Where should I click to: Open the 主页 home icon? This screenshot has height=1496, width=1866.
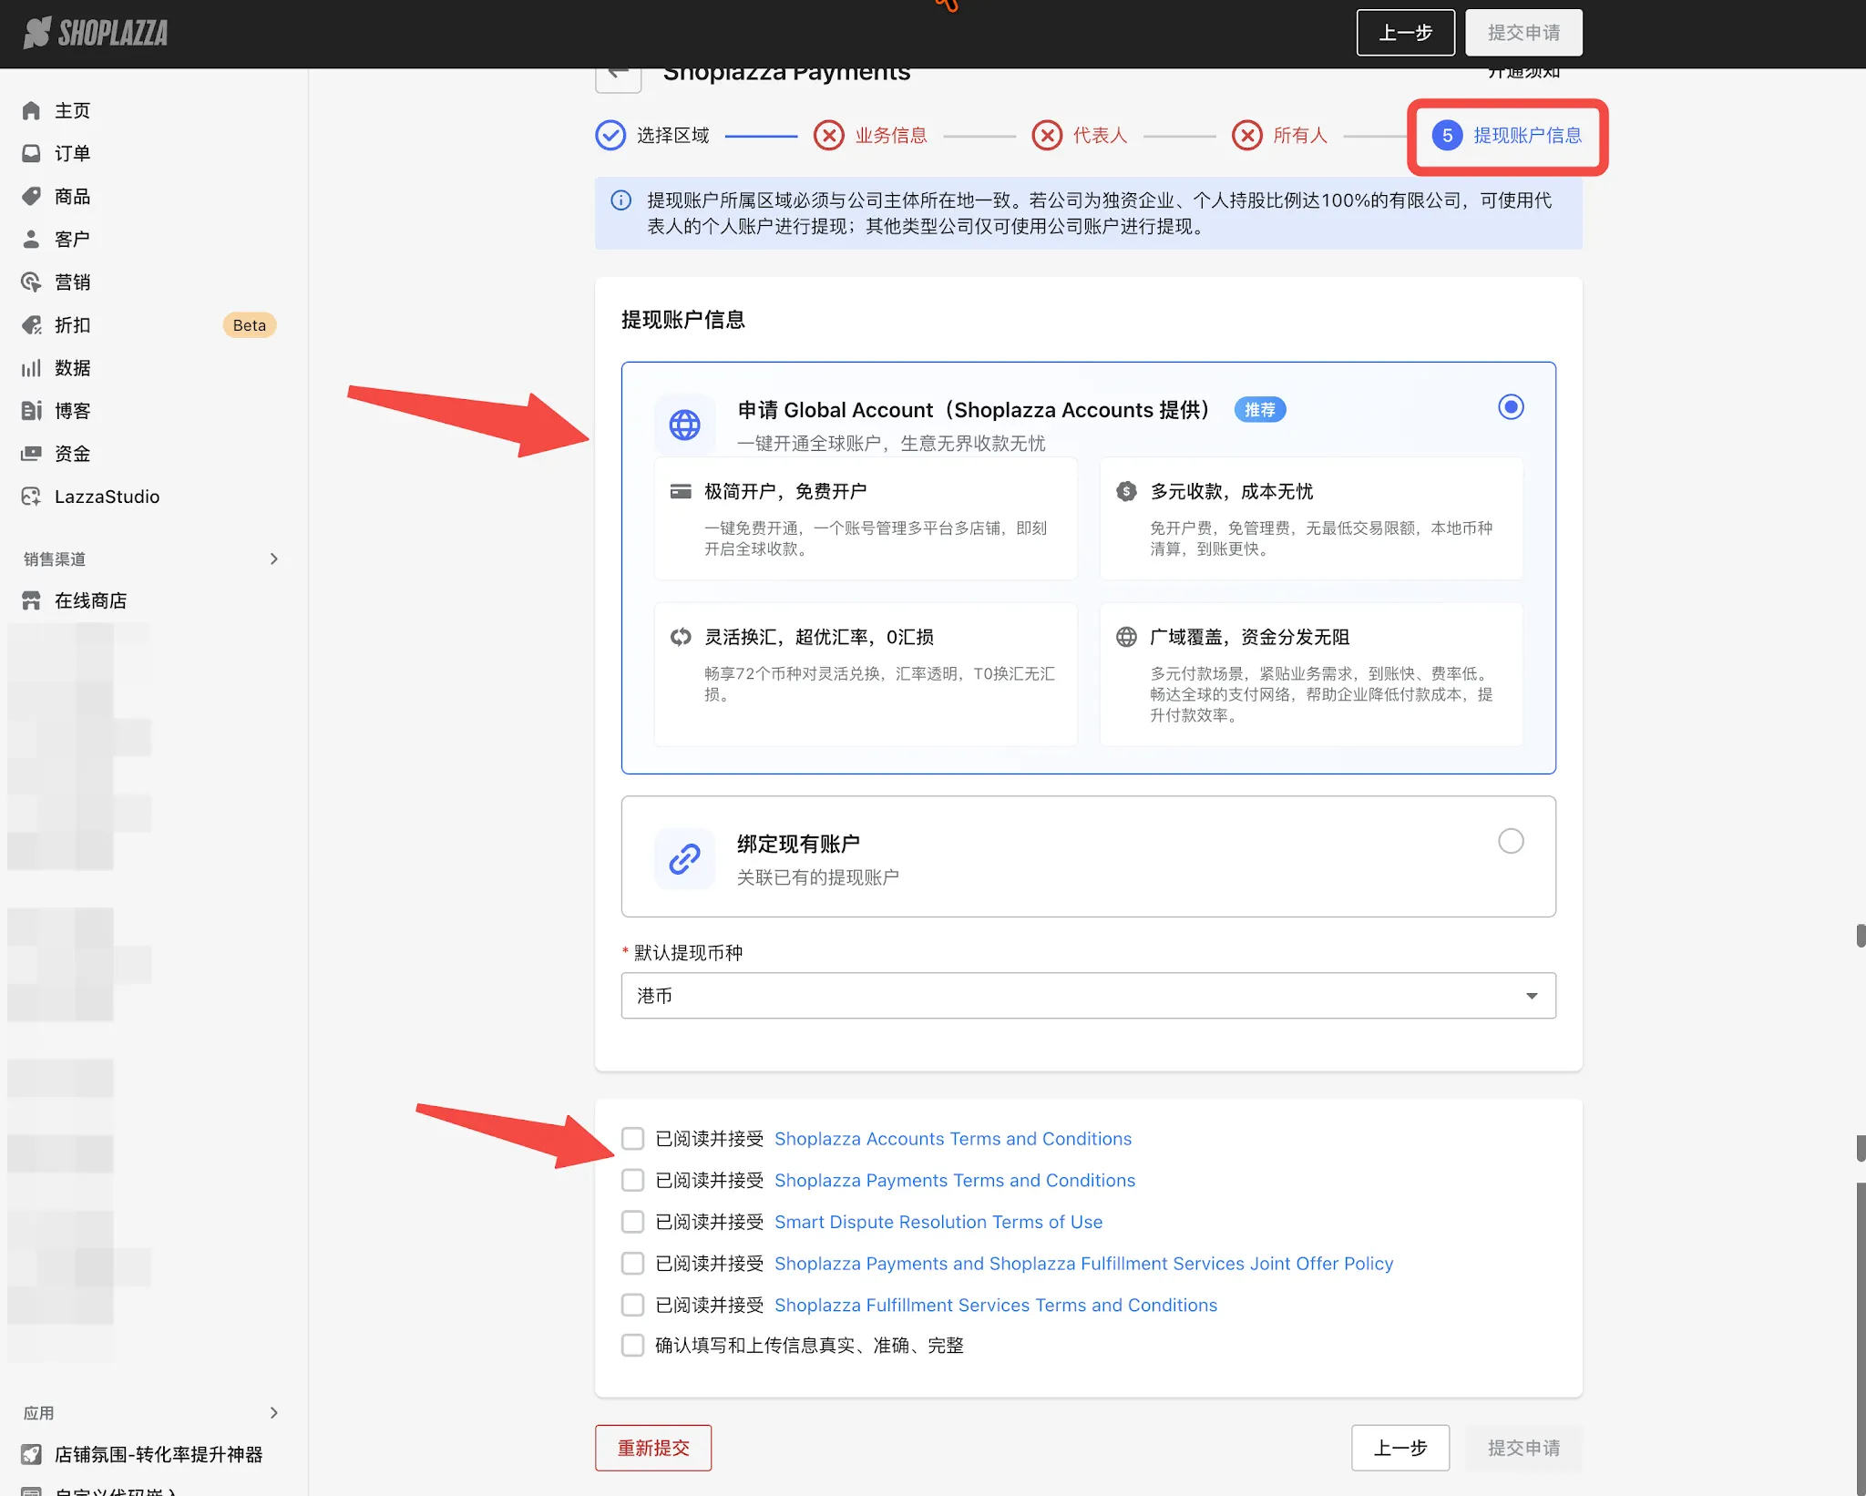click(31, 110)
